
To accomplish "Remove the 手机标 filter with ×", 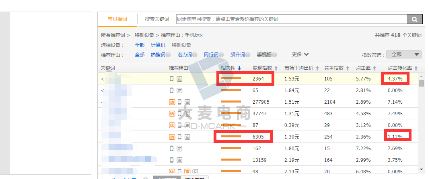I will point(202,36).
